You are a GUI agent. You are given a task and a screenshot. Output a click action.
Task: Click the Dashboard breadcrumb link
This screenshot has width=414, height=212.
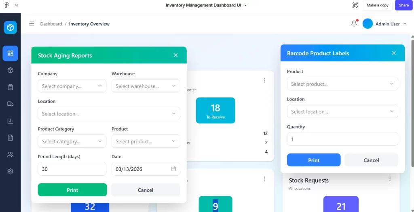(x=51, y=24)
